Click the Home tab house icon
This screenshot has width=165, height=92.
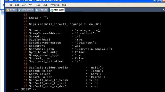7,10
